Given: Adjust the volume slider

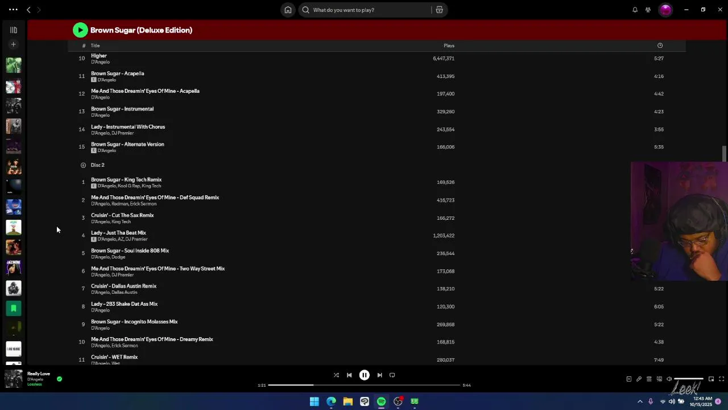Looking at the screenshot, I should coord(689,379).
